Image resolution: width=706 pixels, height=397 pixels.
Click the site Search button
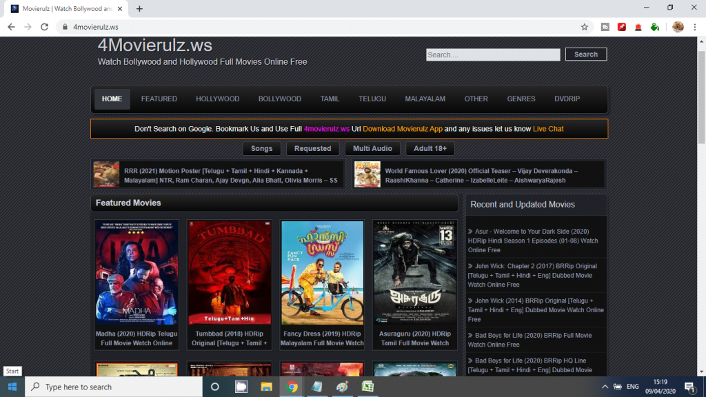click(x=586, y=54)
